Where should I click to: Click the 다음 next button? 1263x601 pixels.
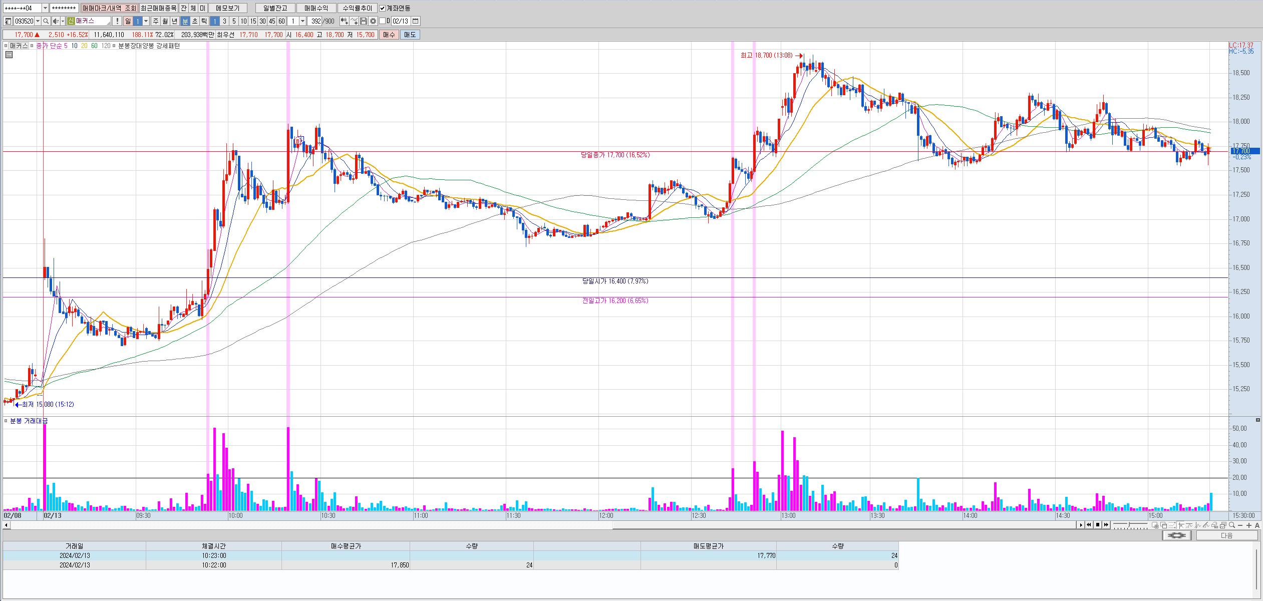pos(1226,535)
